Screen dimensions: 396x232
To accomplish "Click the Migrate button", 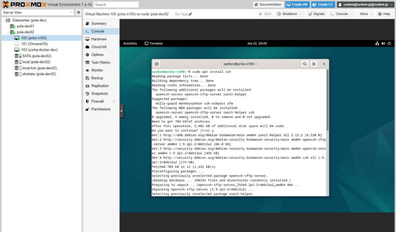I will coord(316,14).
